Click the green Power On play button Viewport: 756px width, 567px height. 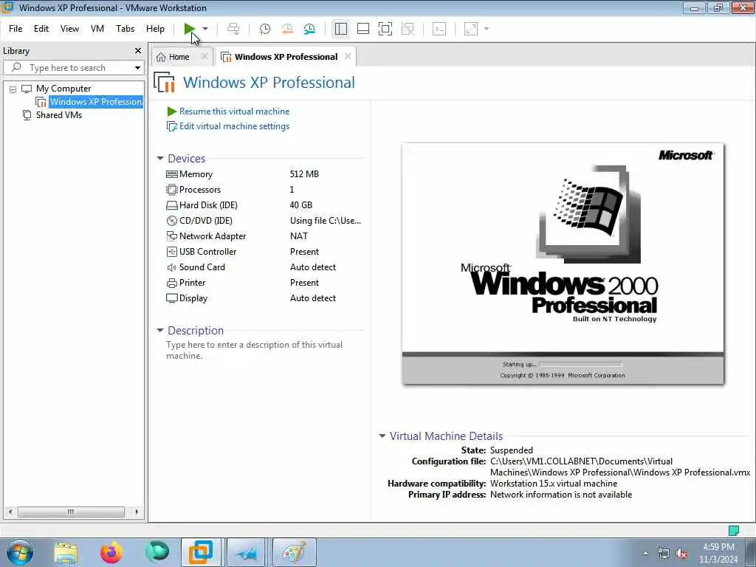pos(189,29)
